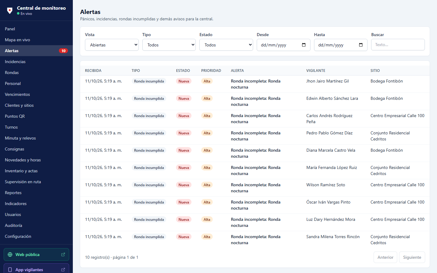Click the external-link icon beside Web pública
Image resolution: width=437 pixels, height=273 pixels.
point(63,254)
